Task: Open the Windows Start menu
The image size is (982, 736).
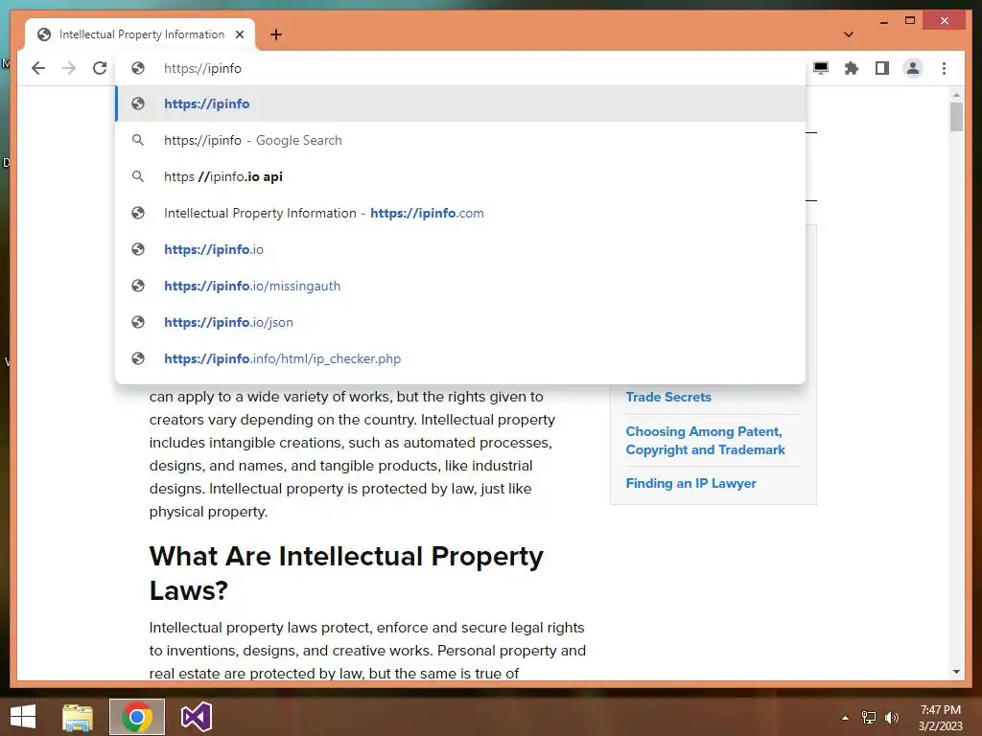Action: [23, 717]
